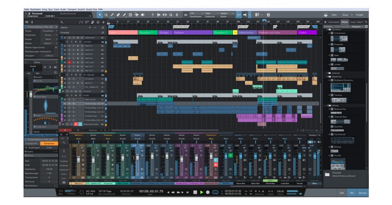Viewport: 392px width, 205px height.
Task: Open the Transport menu
Action: (x=72, y=8)
